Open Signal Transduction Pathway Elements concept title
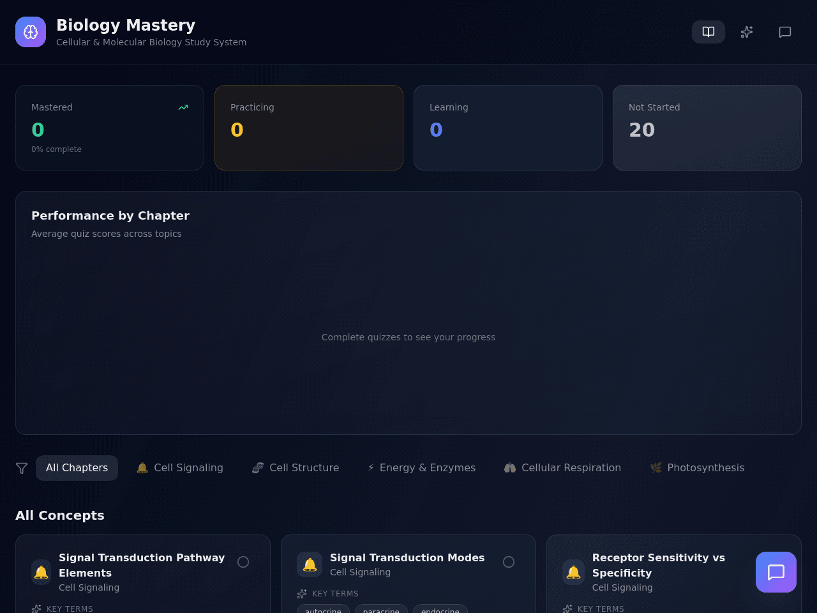The image size is (817, 613). 142,565
